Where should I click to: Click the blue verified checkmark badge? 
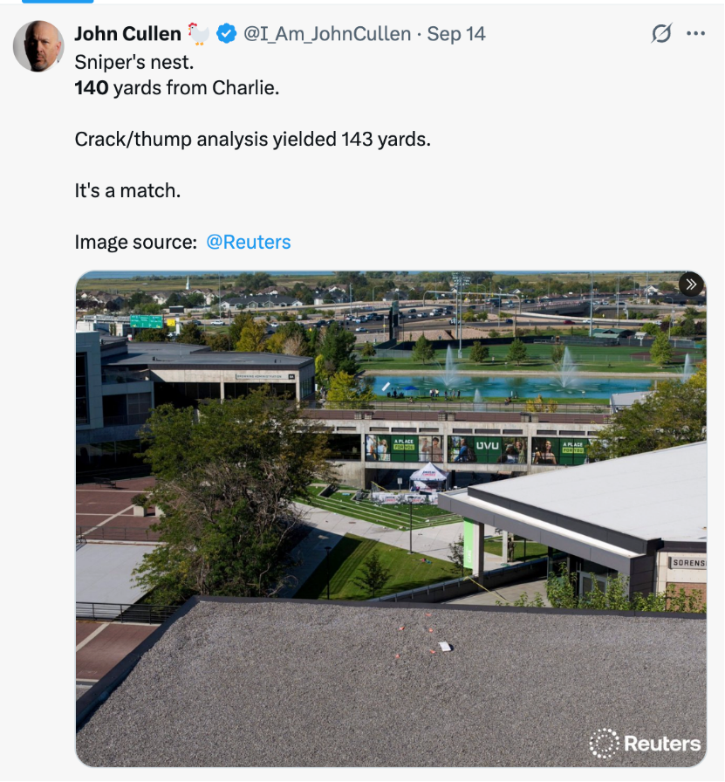coord(227,34)
